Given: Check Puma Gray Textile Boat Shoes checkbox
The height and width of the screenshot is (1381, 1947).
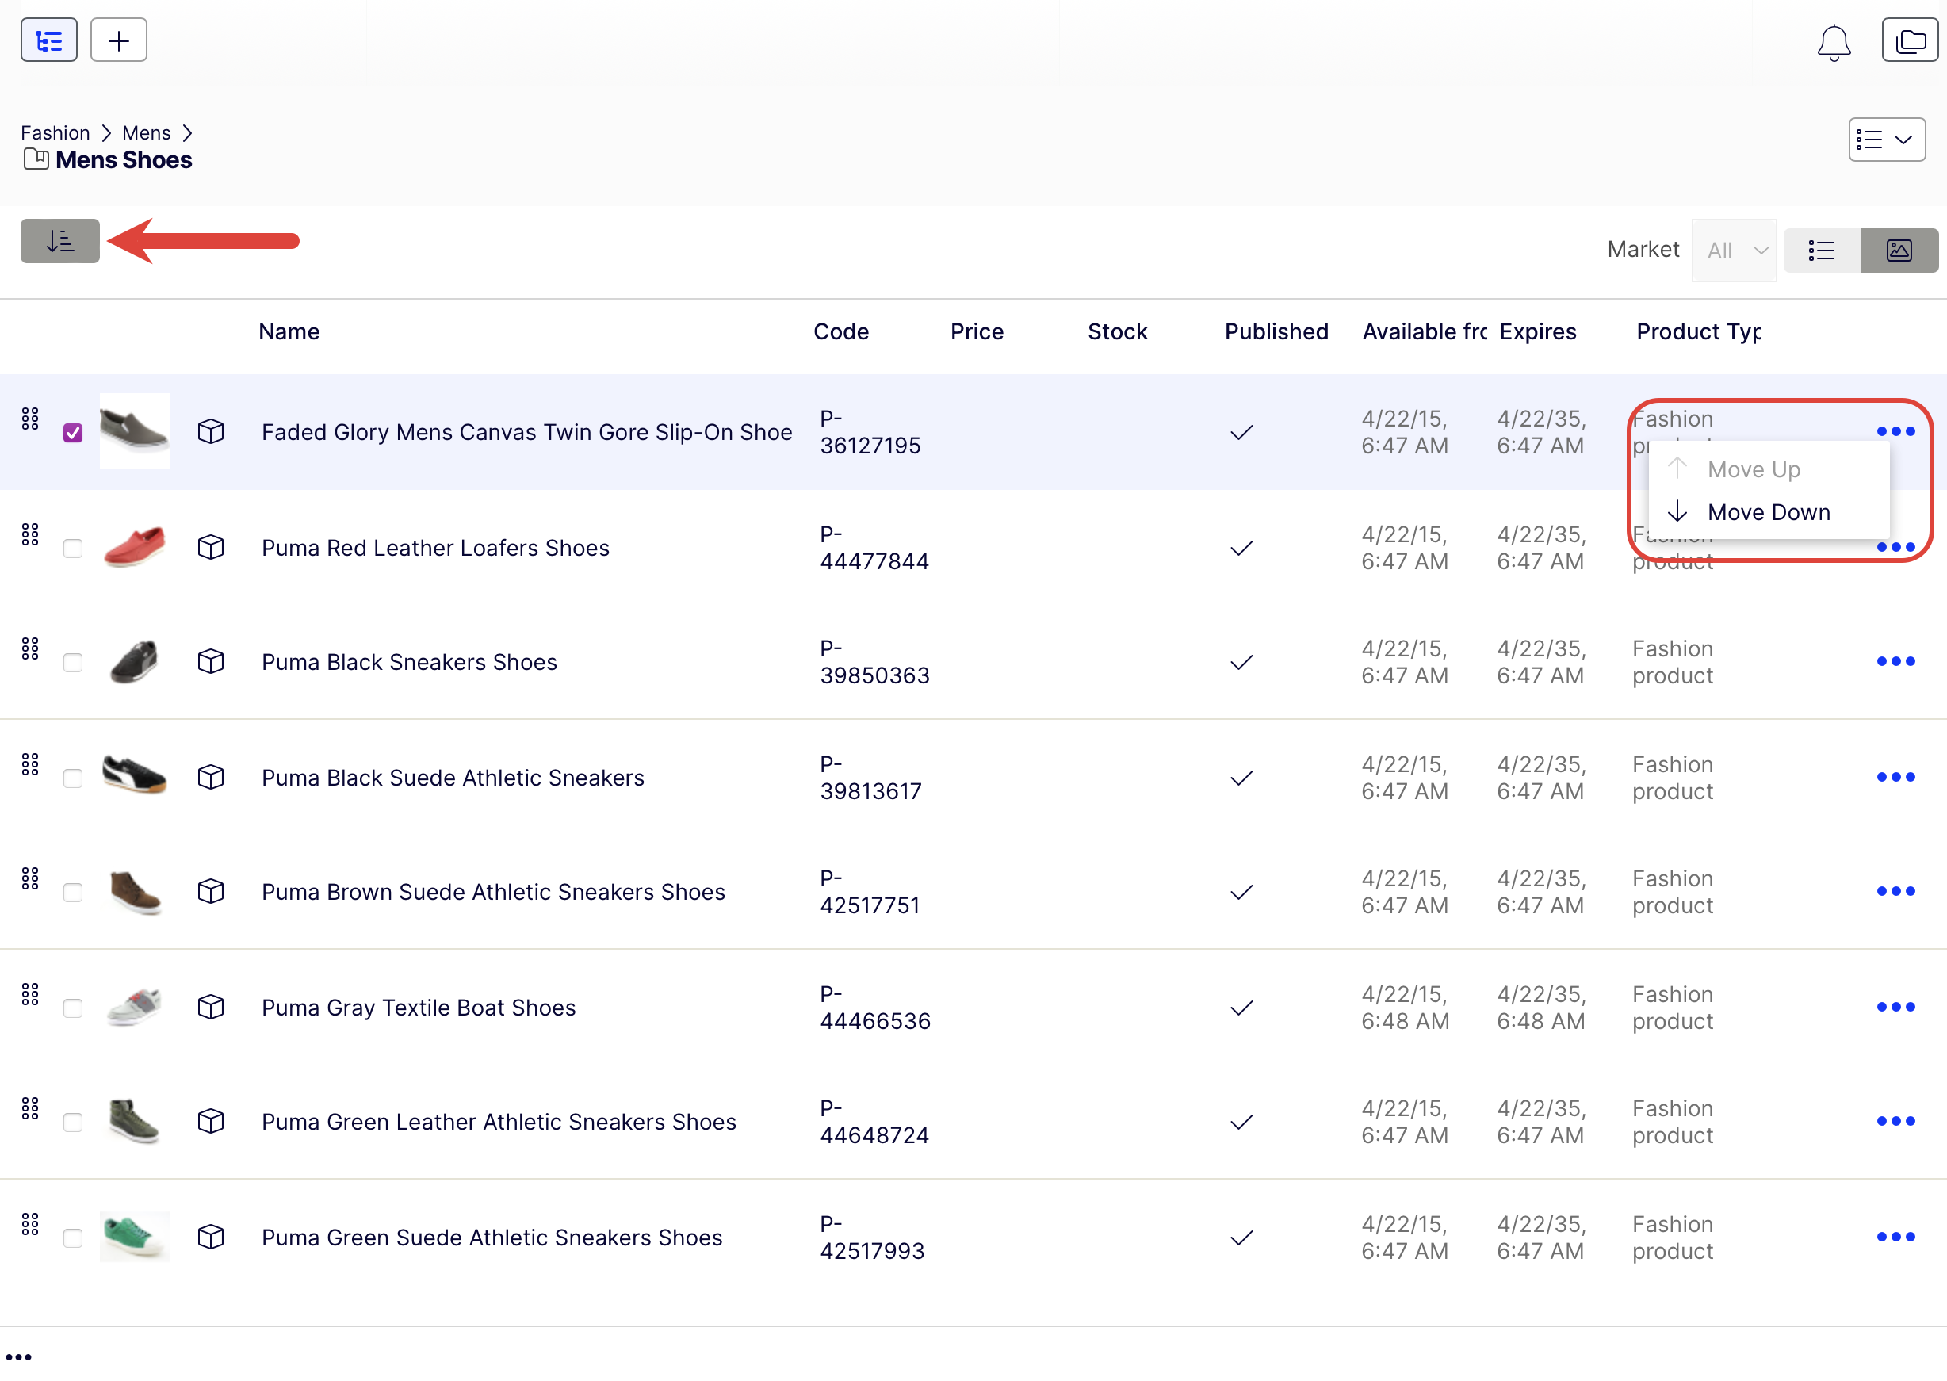Looking at the screenshot, I should (x=73, y=1008).
